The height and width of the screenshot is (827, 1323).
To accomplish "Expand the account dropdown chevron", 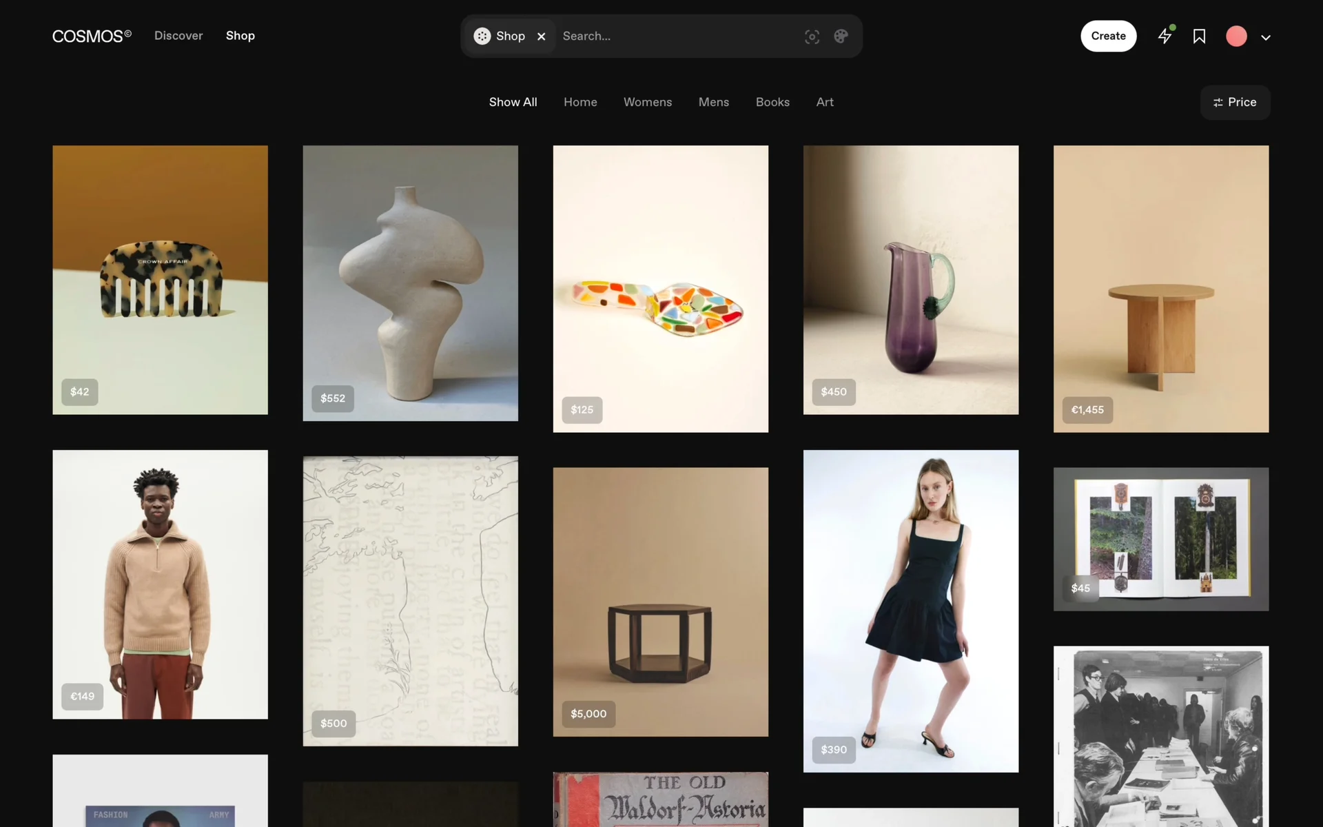I will (x=1266, y=38).
